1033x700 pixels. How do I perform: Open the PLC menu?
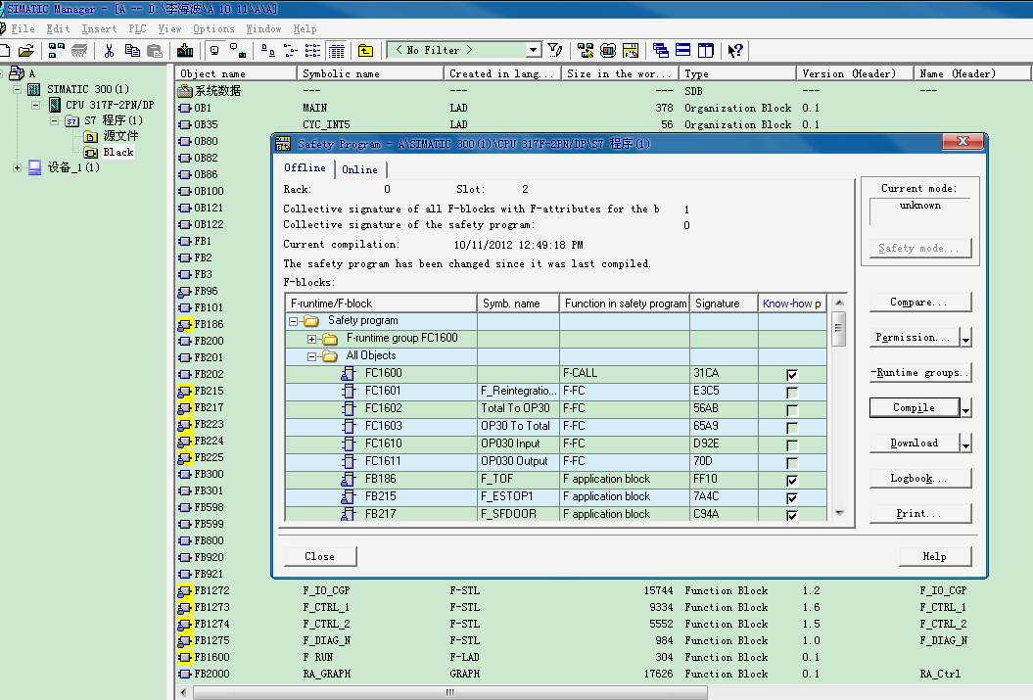click(x=136, y=29)
